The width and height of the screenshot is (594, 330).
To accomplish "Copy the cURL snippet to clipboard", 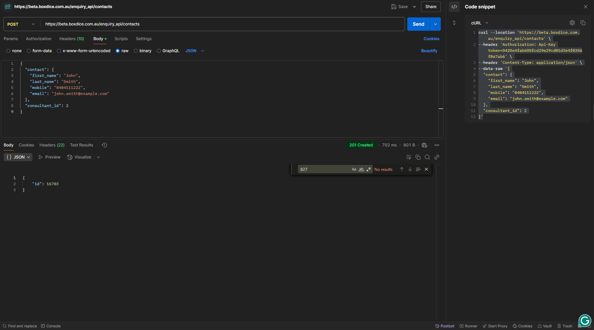I will click(583, 23).
